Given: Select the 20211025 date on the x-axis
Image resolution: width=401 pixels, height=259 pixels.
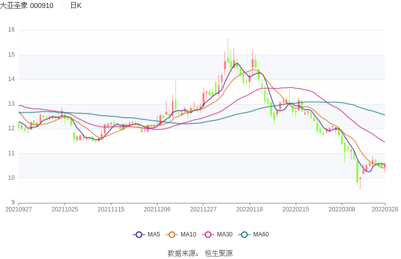Looking at the screenshot, I should point(65,209).
